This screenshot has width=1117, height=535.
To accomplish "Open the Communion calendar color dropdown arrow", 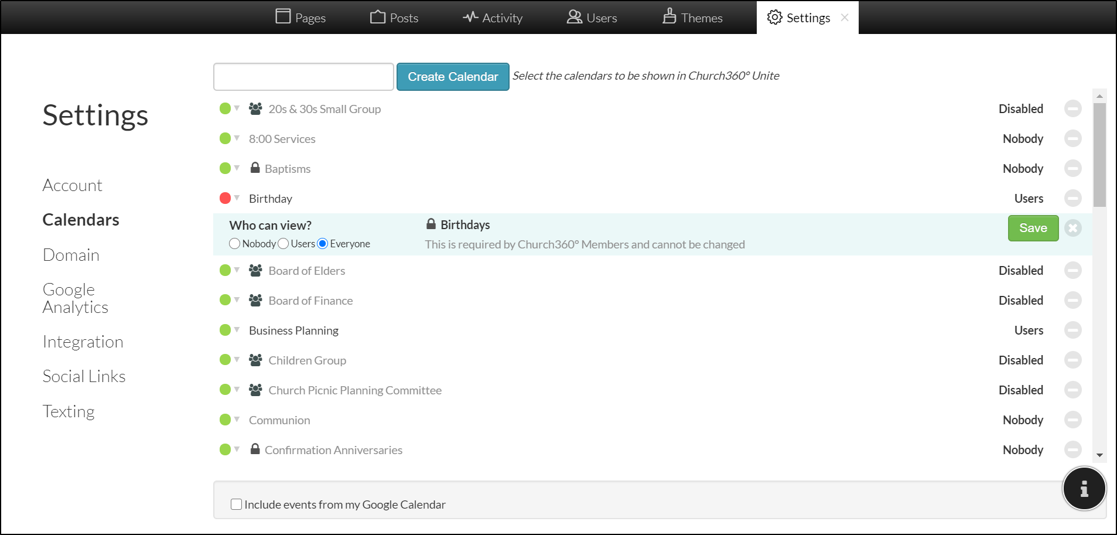I will 237,420.
